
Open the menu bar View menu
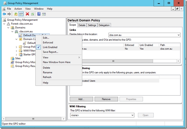coord(28,9)
